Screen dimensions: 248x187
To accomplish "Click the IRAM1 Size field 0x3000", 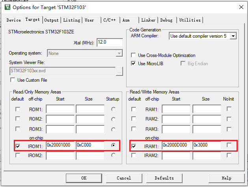I will click(207, 145).
